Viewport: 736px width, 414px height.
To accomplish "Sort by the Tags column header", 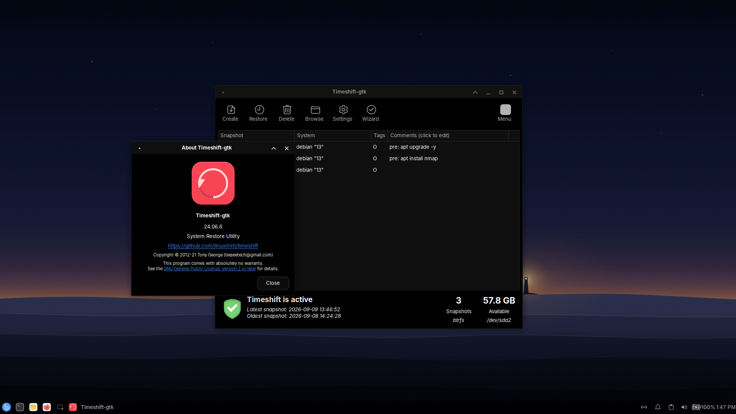I will (x=379, y=136).
